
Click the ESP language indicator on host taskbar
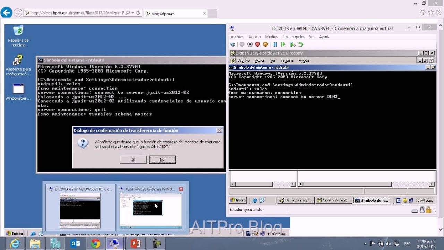pyautogui.click(x=408, y=244)
